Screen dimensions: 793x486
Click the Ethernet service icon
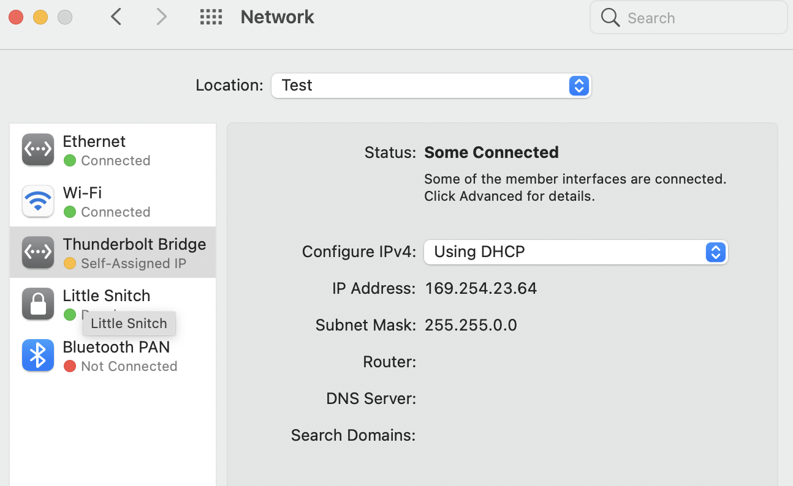pyautogui.click(x=38, y=150)
